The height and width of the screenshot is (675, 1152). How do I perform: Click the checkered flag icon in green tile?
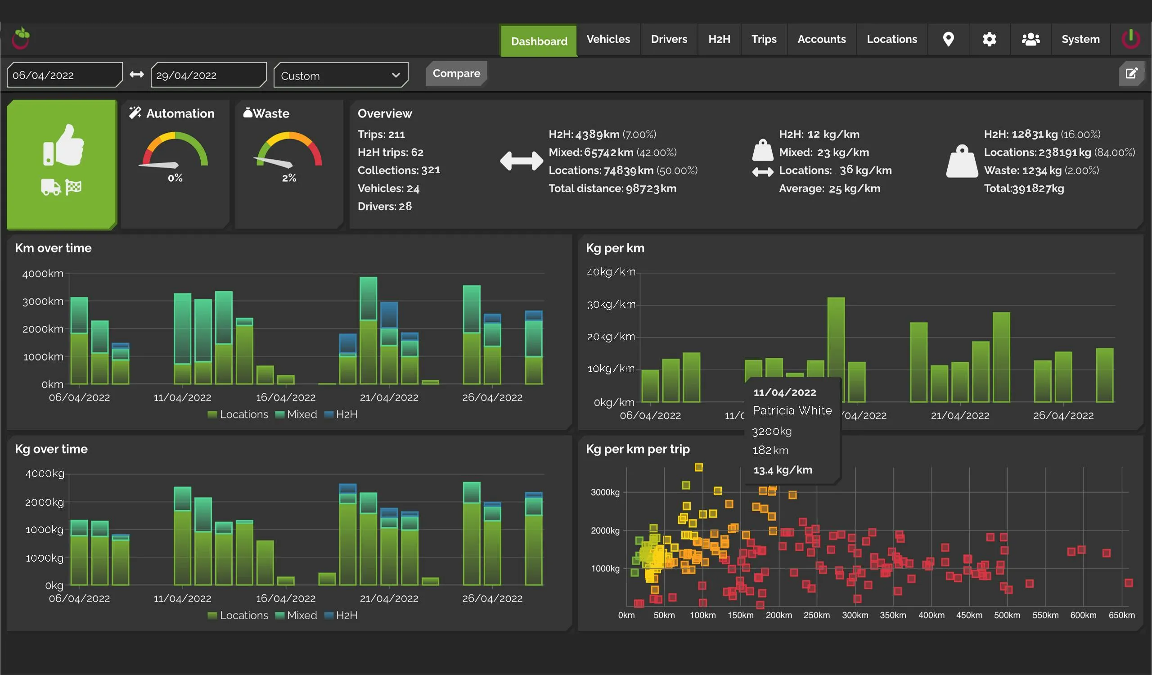pyautogui.click(x=73, y=187)
